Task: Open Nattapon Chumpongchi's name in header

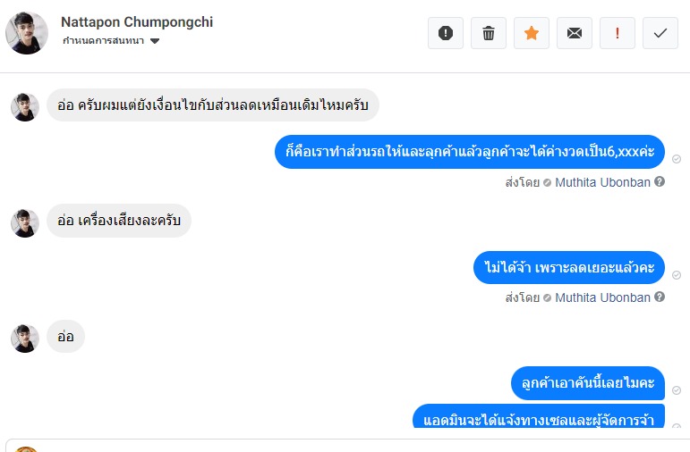Action: [x=137, y=21]
